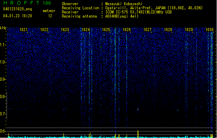Click the 1.1 kHz frequency label
Viewport: 217px width, 138px height.
click(3, 45)
